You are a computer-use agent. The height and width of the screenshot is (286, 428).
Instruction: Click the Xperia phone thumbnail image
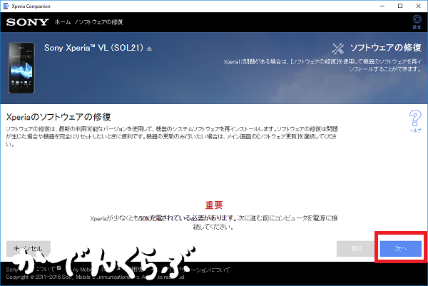coord(21,68)
